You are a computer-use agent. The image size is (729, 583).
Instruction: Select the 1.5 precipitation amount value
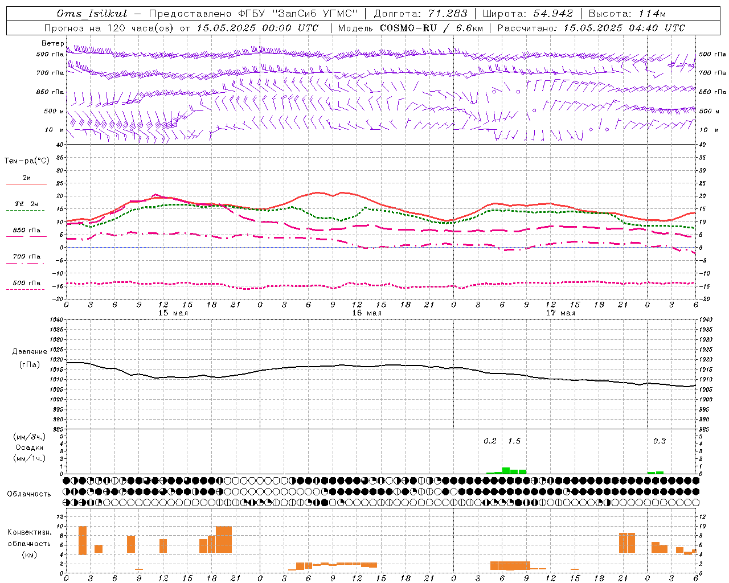[514, 441]
